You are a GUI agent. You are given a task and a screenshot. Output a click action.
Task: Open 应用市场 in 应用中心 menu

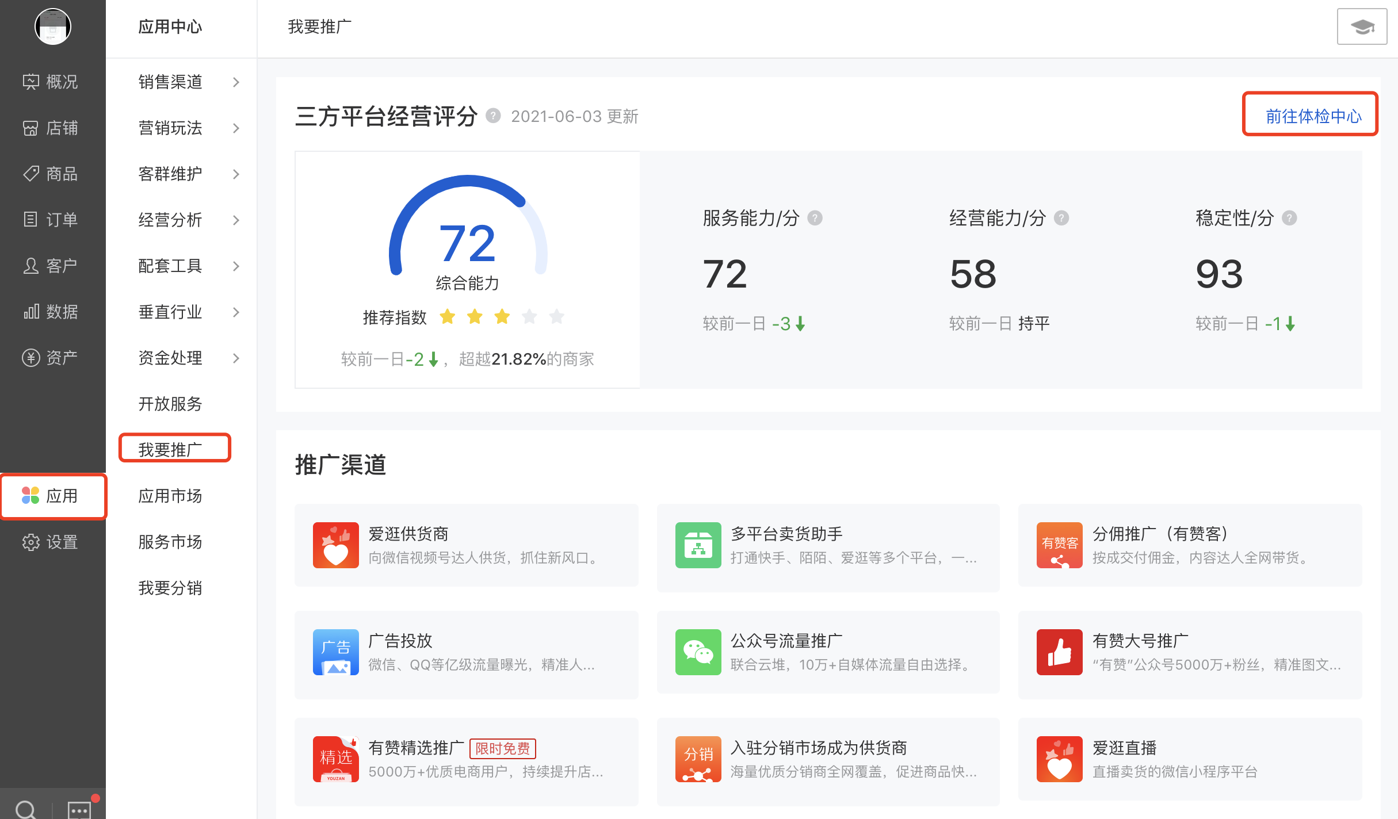click(x=170, y=496)
